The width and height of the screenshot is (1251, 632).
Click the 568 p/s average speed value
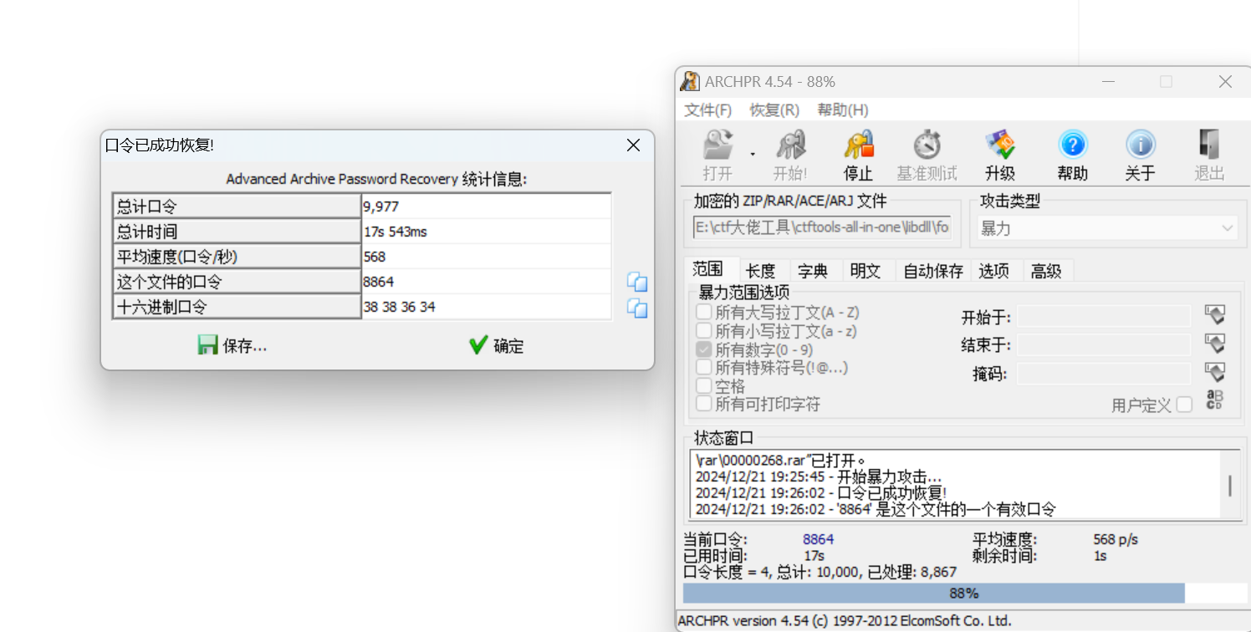pyautogui.click(x=1116, y=540)
